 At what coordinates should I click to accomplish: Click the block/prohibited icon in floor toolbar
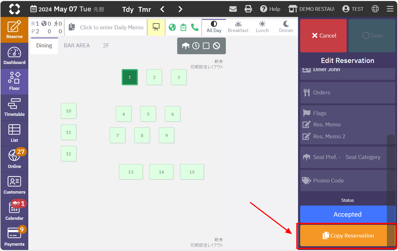click(216, 46)
